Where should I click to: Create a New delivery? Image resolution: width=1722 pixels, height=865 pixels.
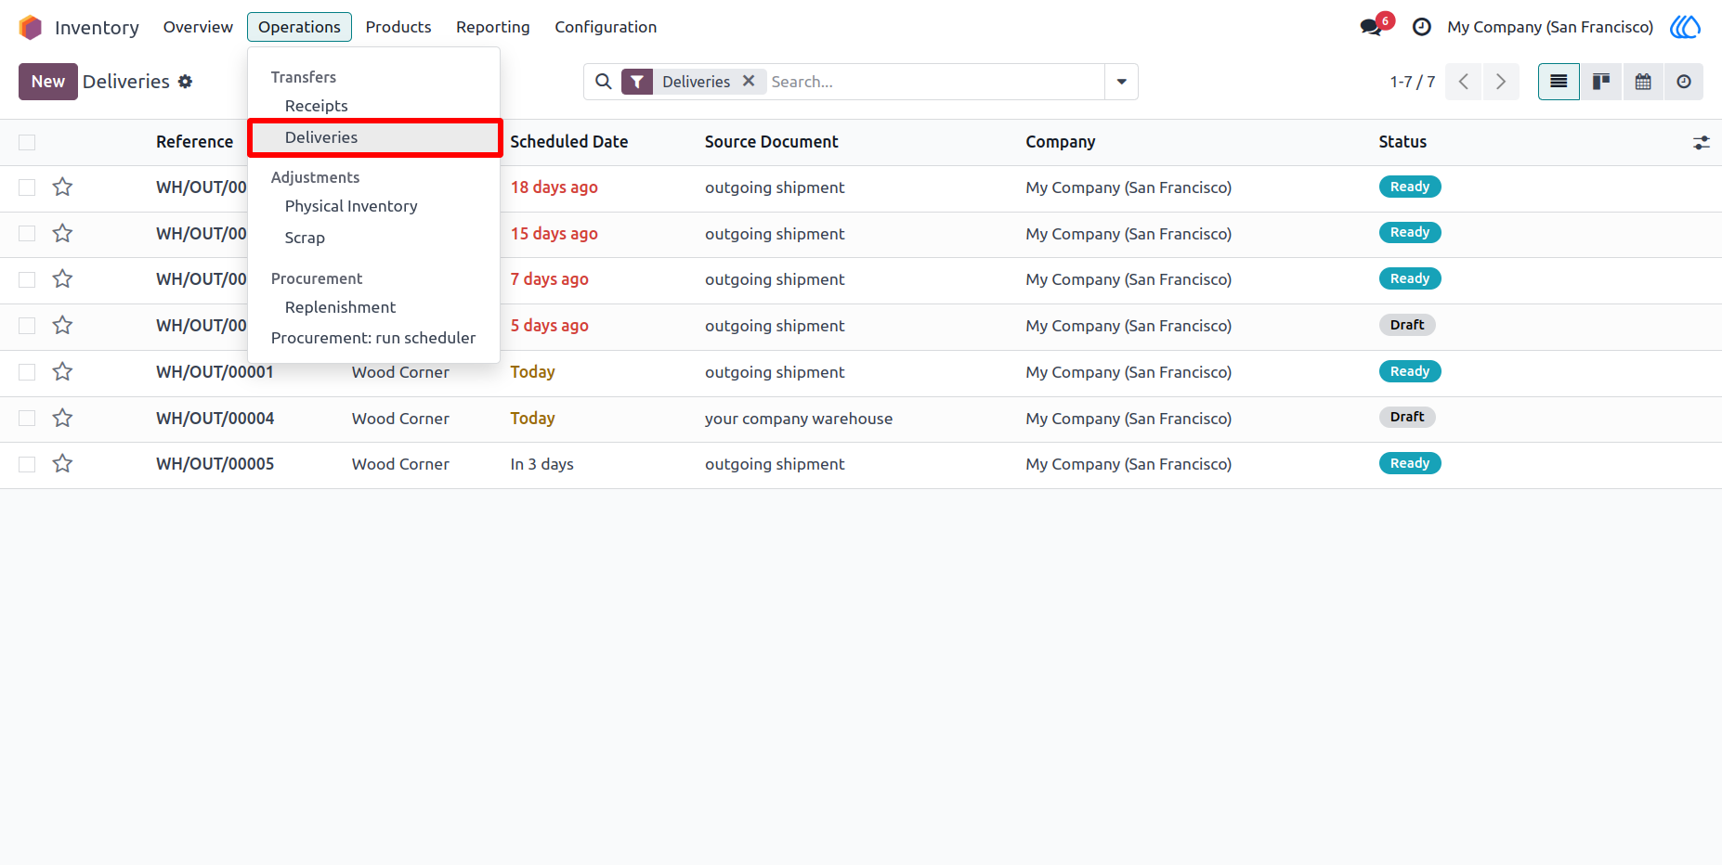pos(48,82)
